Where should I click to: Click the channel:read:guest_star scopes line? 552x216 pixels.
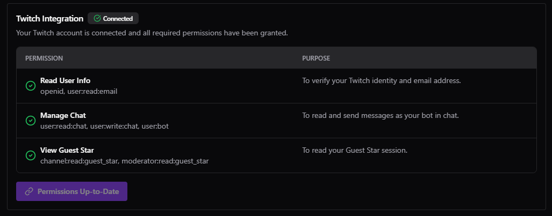click(x=124, y=161)
